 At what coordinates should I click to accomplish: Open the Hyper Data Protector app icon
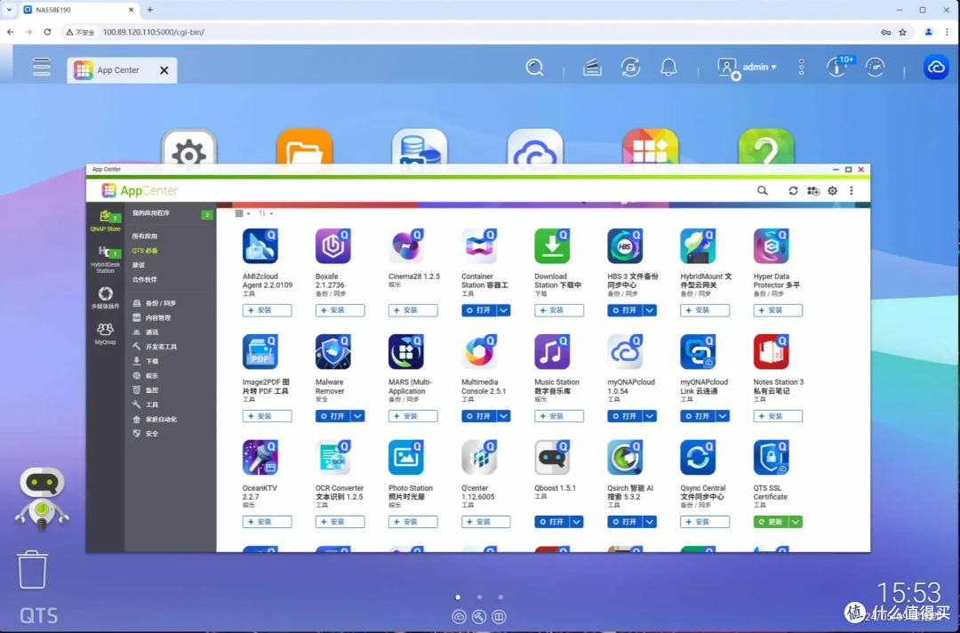pos(771,246)
